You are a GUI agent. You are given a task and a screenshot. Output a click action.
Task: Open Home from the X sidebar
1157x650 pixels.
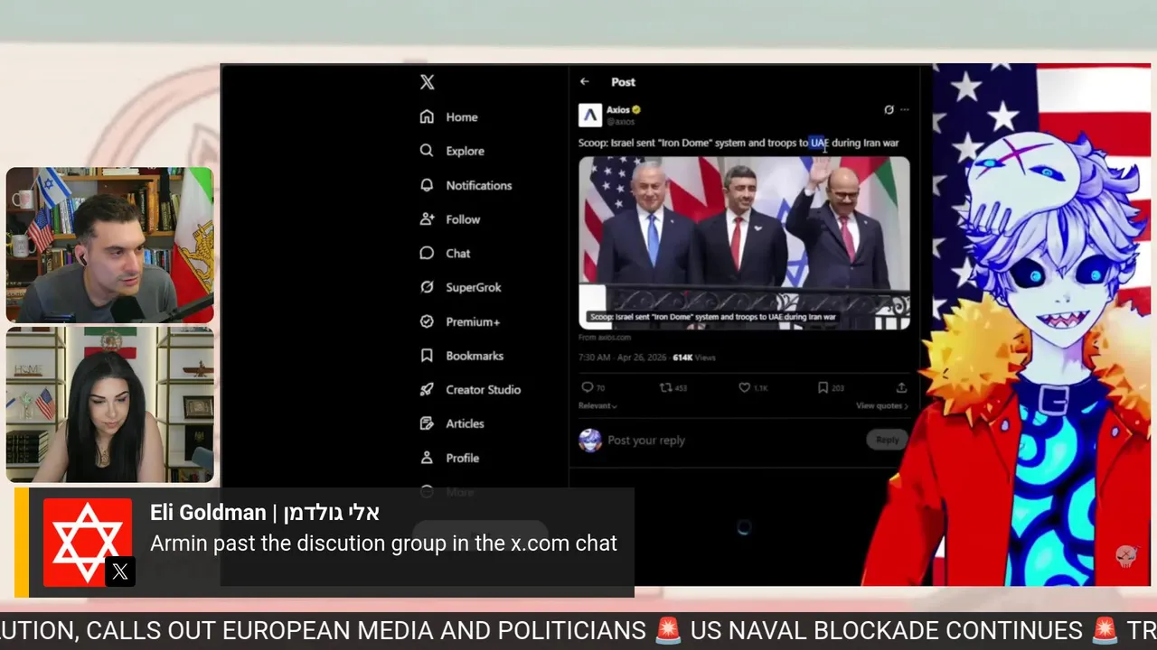click(x=449, y=117)
